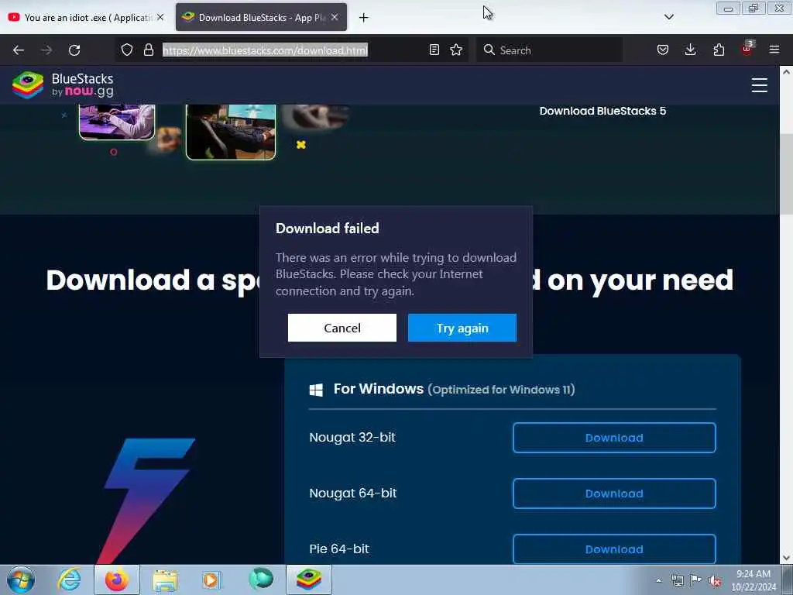This screenshot has height=595, width=793.
Task: Open the extensions puzzle icon
Action: click(x=719, y=50)
